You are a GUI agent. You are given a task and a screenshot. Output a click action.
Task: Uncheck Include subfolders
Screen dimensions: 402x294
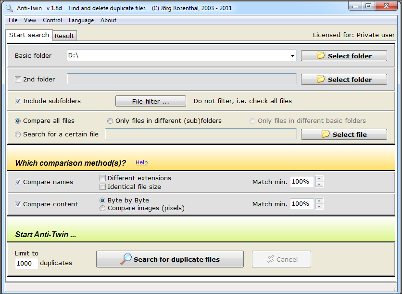(x=18, y=101)
